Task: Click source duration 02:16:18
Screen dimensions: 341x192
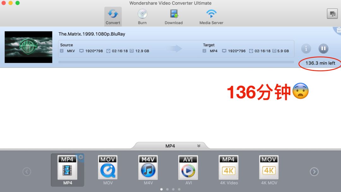Action: pyautogui.click(x=120, y=51)
